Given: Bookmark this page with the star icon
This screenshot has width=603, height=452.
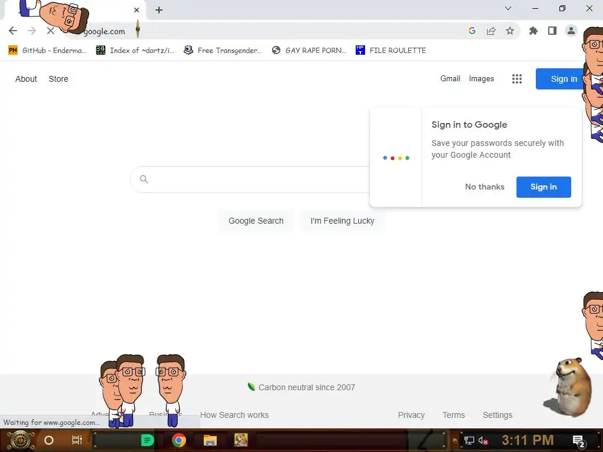Looking at the screenshot, I should 510,31.
